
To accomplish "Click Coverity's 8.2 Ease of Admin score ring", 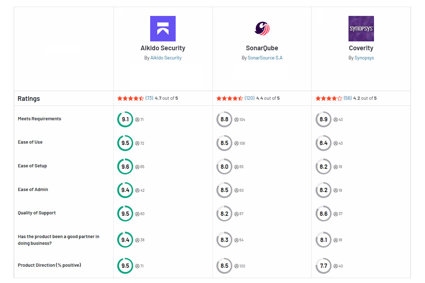I will click(x=324, y=190).
